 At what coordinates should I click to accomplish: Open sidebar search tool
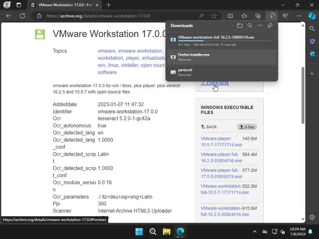(x=312, y=29)
